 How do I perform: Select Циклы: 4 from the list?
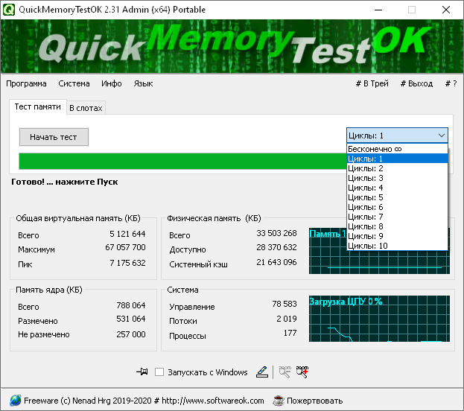[x=397, y=188]
